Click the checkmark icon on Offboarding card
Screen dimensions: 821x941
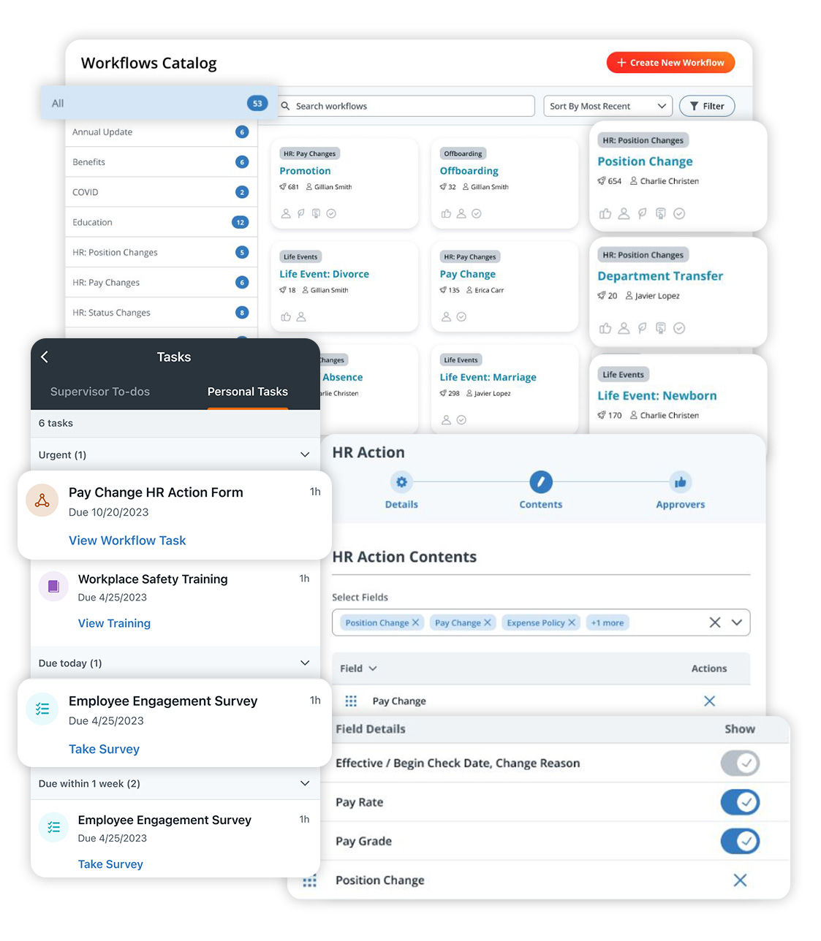click(x=477, y=214)
